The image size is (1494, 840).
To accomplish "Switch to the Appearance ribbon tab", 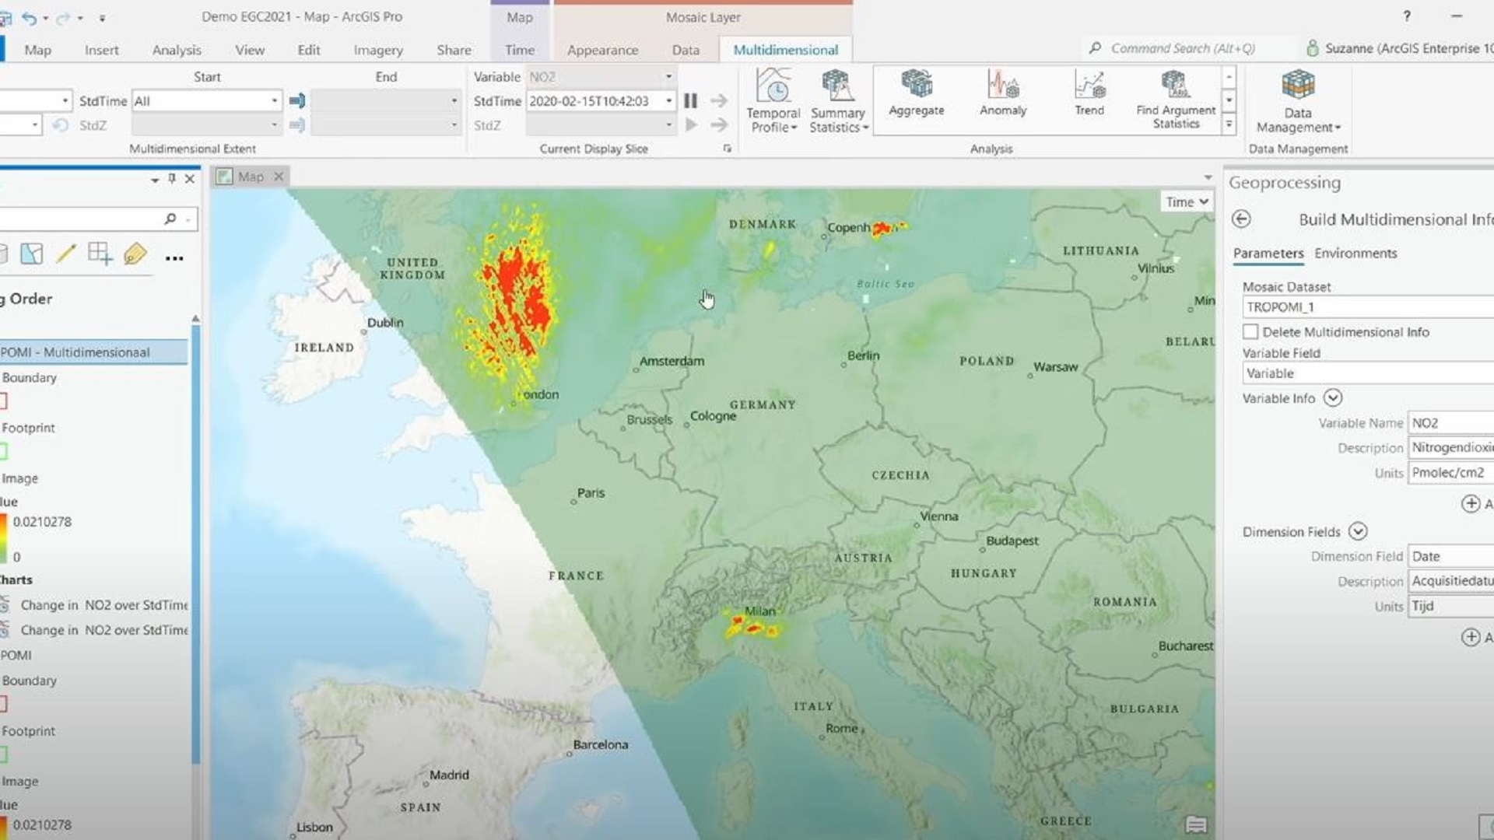I will point(602,50).
